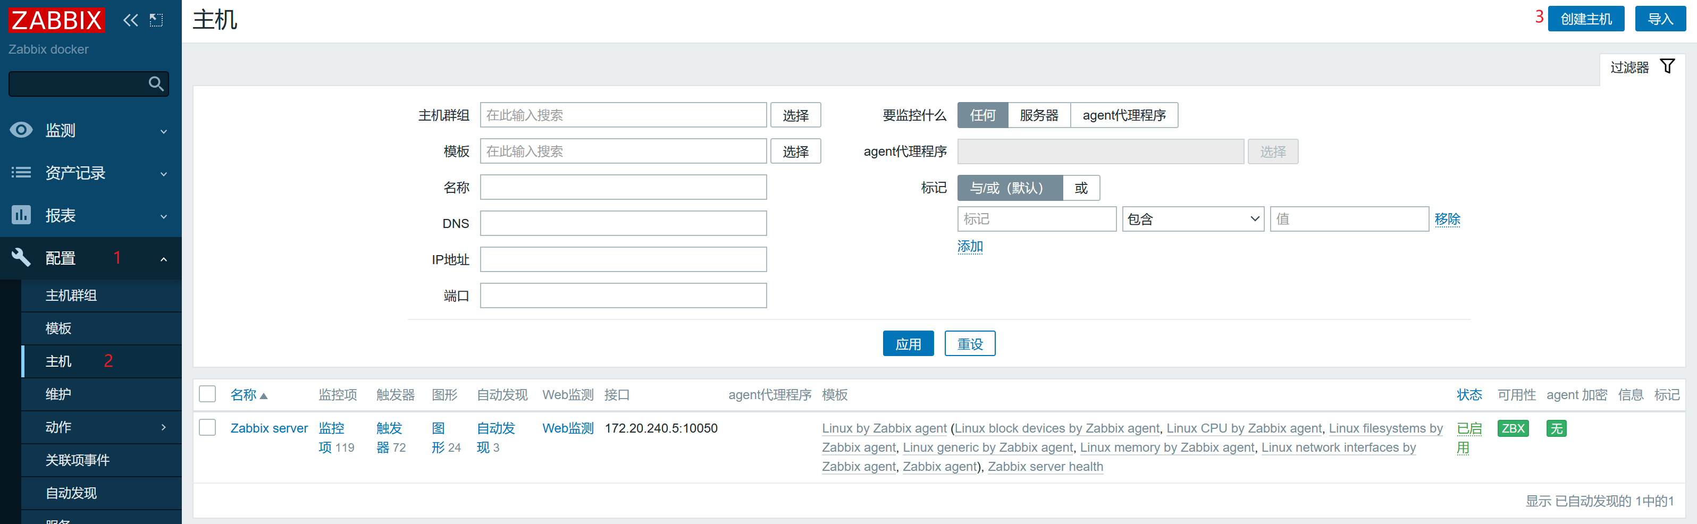This screenshot has width=1697, height=524.
Task: Open the 包含 tag operator dropdown
Action: [1193, 219]
